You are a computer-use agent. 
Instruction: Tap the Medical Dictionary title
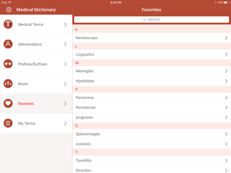tap(36, 10)
